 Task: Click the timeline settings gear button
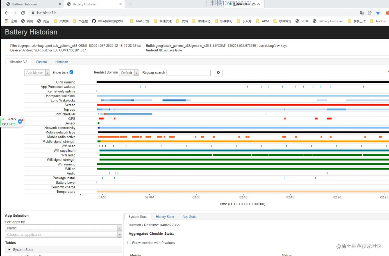click(218, 73)
